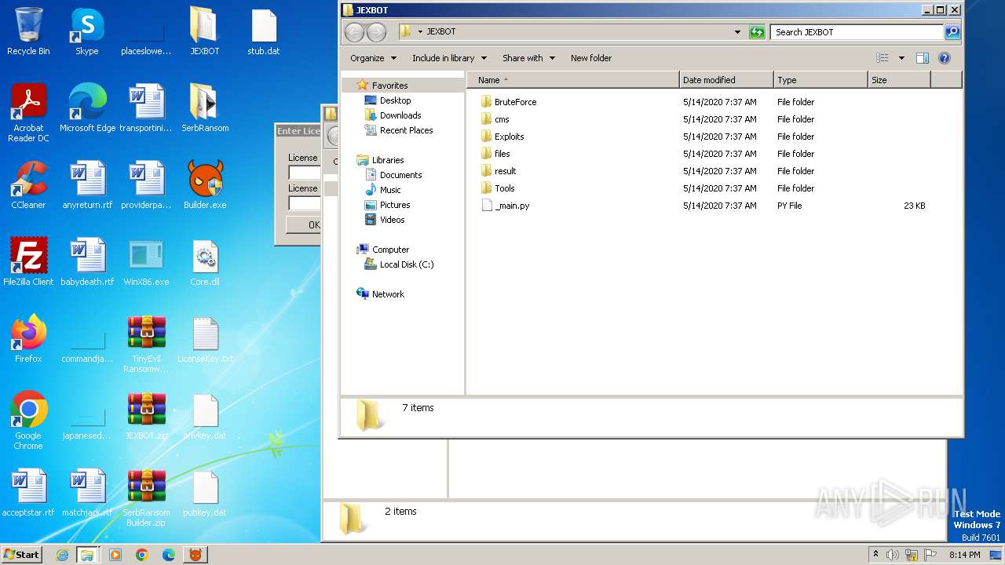Select the JEXBOT.zip archive icon
The image size is (1005, 565).
coord(146,416)
